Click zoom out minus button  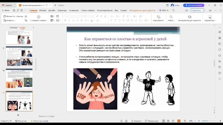pyautogui.click(x=199, y=121)
